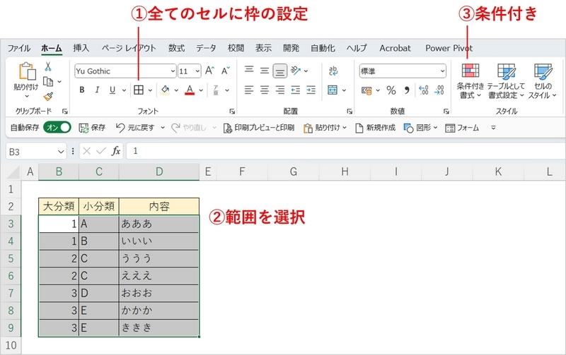Viewport: 566px width, 355px height.
Task: Expand the 元に戻す undo history arrow
Action: (x=163, y=128)
